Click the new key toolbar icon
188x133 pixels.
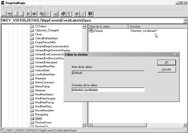pyautogui.click(x=3, y=14)
